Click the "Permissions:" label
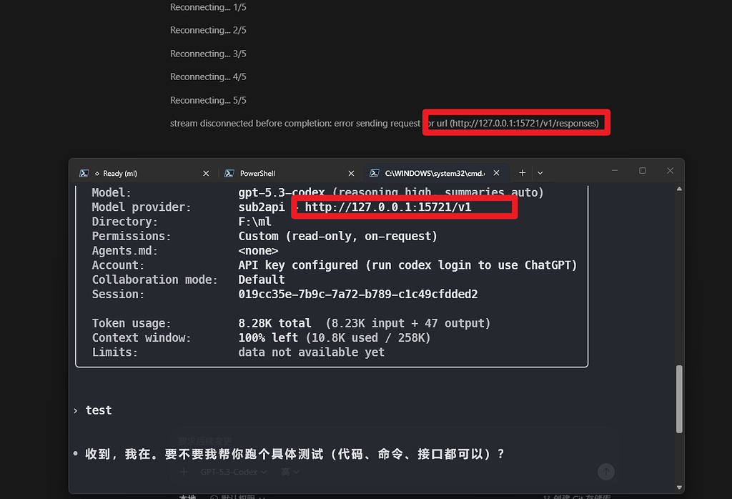The image size is (732, 499). 132,236
